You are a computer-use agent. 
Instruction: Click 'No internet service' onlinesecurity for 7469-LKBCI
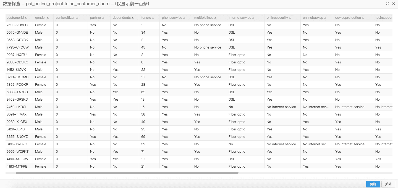[281, 107]
